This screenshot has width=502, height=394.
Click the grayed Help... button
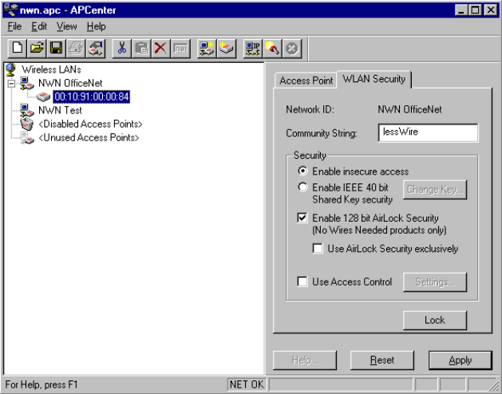(305, 361)
